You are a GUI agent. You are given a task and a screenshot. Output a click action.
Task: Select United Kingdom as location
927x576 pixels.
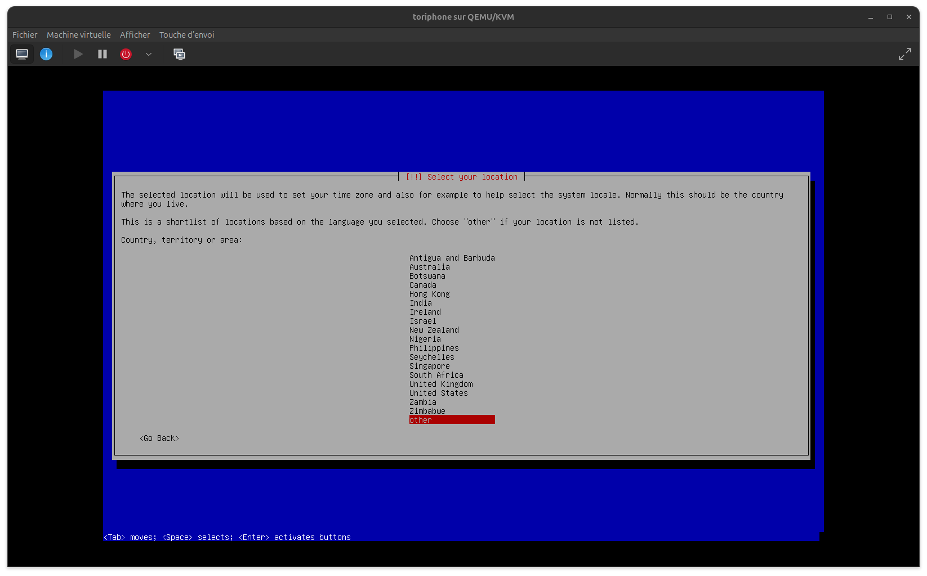pos(441,384)
